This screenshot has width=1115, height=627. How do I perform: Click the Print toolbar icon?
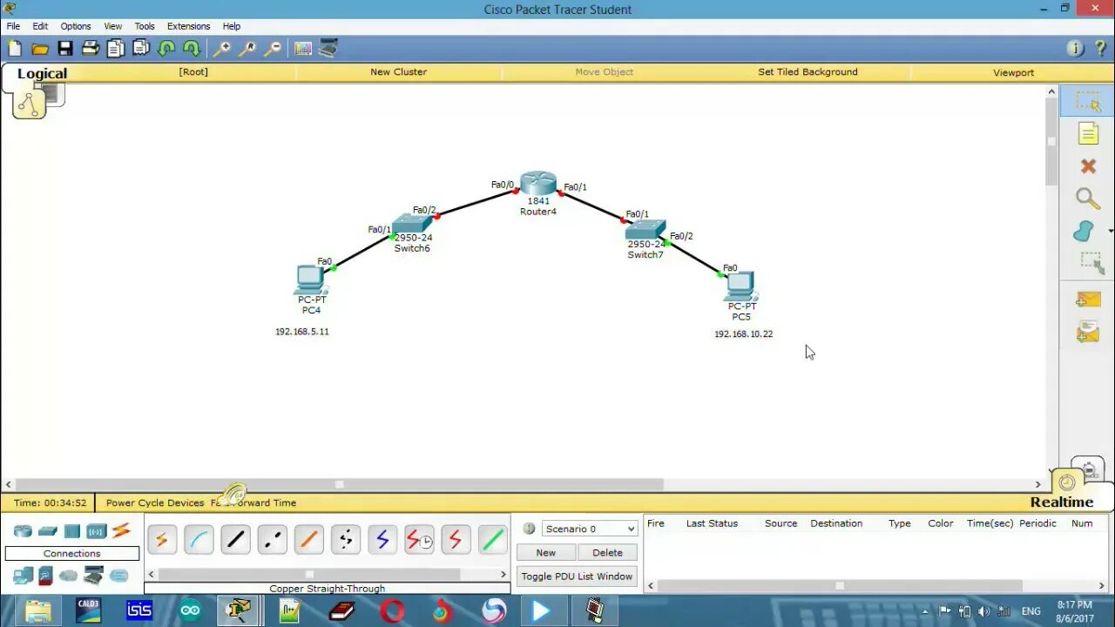(91, 49)
